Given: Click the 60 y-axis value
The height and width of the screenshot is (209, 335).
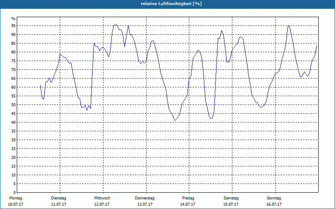Looking at the screenshot, I should pyautogui.click(x=13, y=87).
